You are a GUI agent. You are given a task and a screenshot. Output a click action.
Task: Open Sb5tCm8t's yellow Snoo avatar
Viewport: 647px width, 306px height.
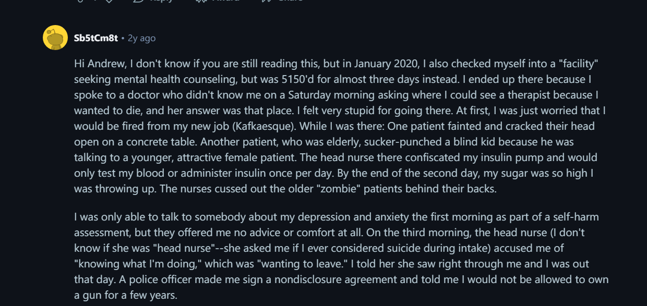[55, 38]
